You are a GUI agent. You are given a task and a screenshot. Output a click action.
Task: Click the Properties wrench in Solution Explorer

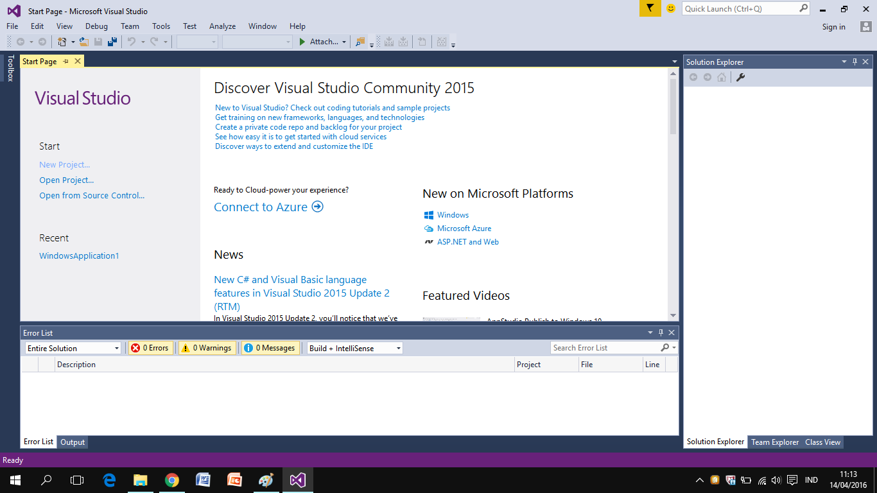click(x=740, y=77)
